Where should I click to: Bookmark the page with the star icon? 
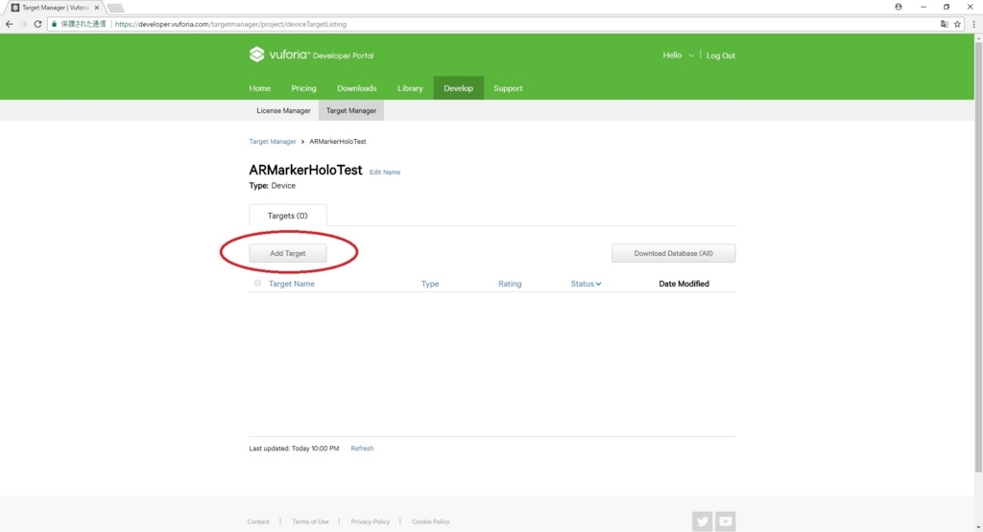point(957,24)
